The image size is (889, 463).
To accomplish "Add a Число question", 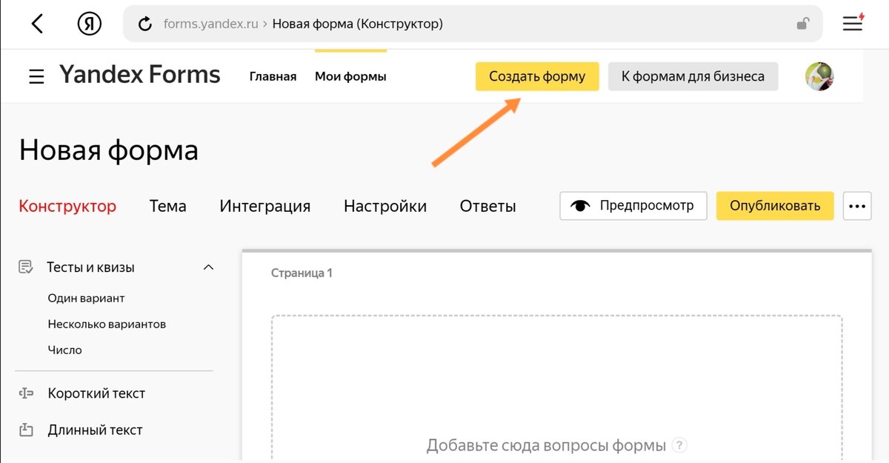I will point(64,350).
